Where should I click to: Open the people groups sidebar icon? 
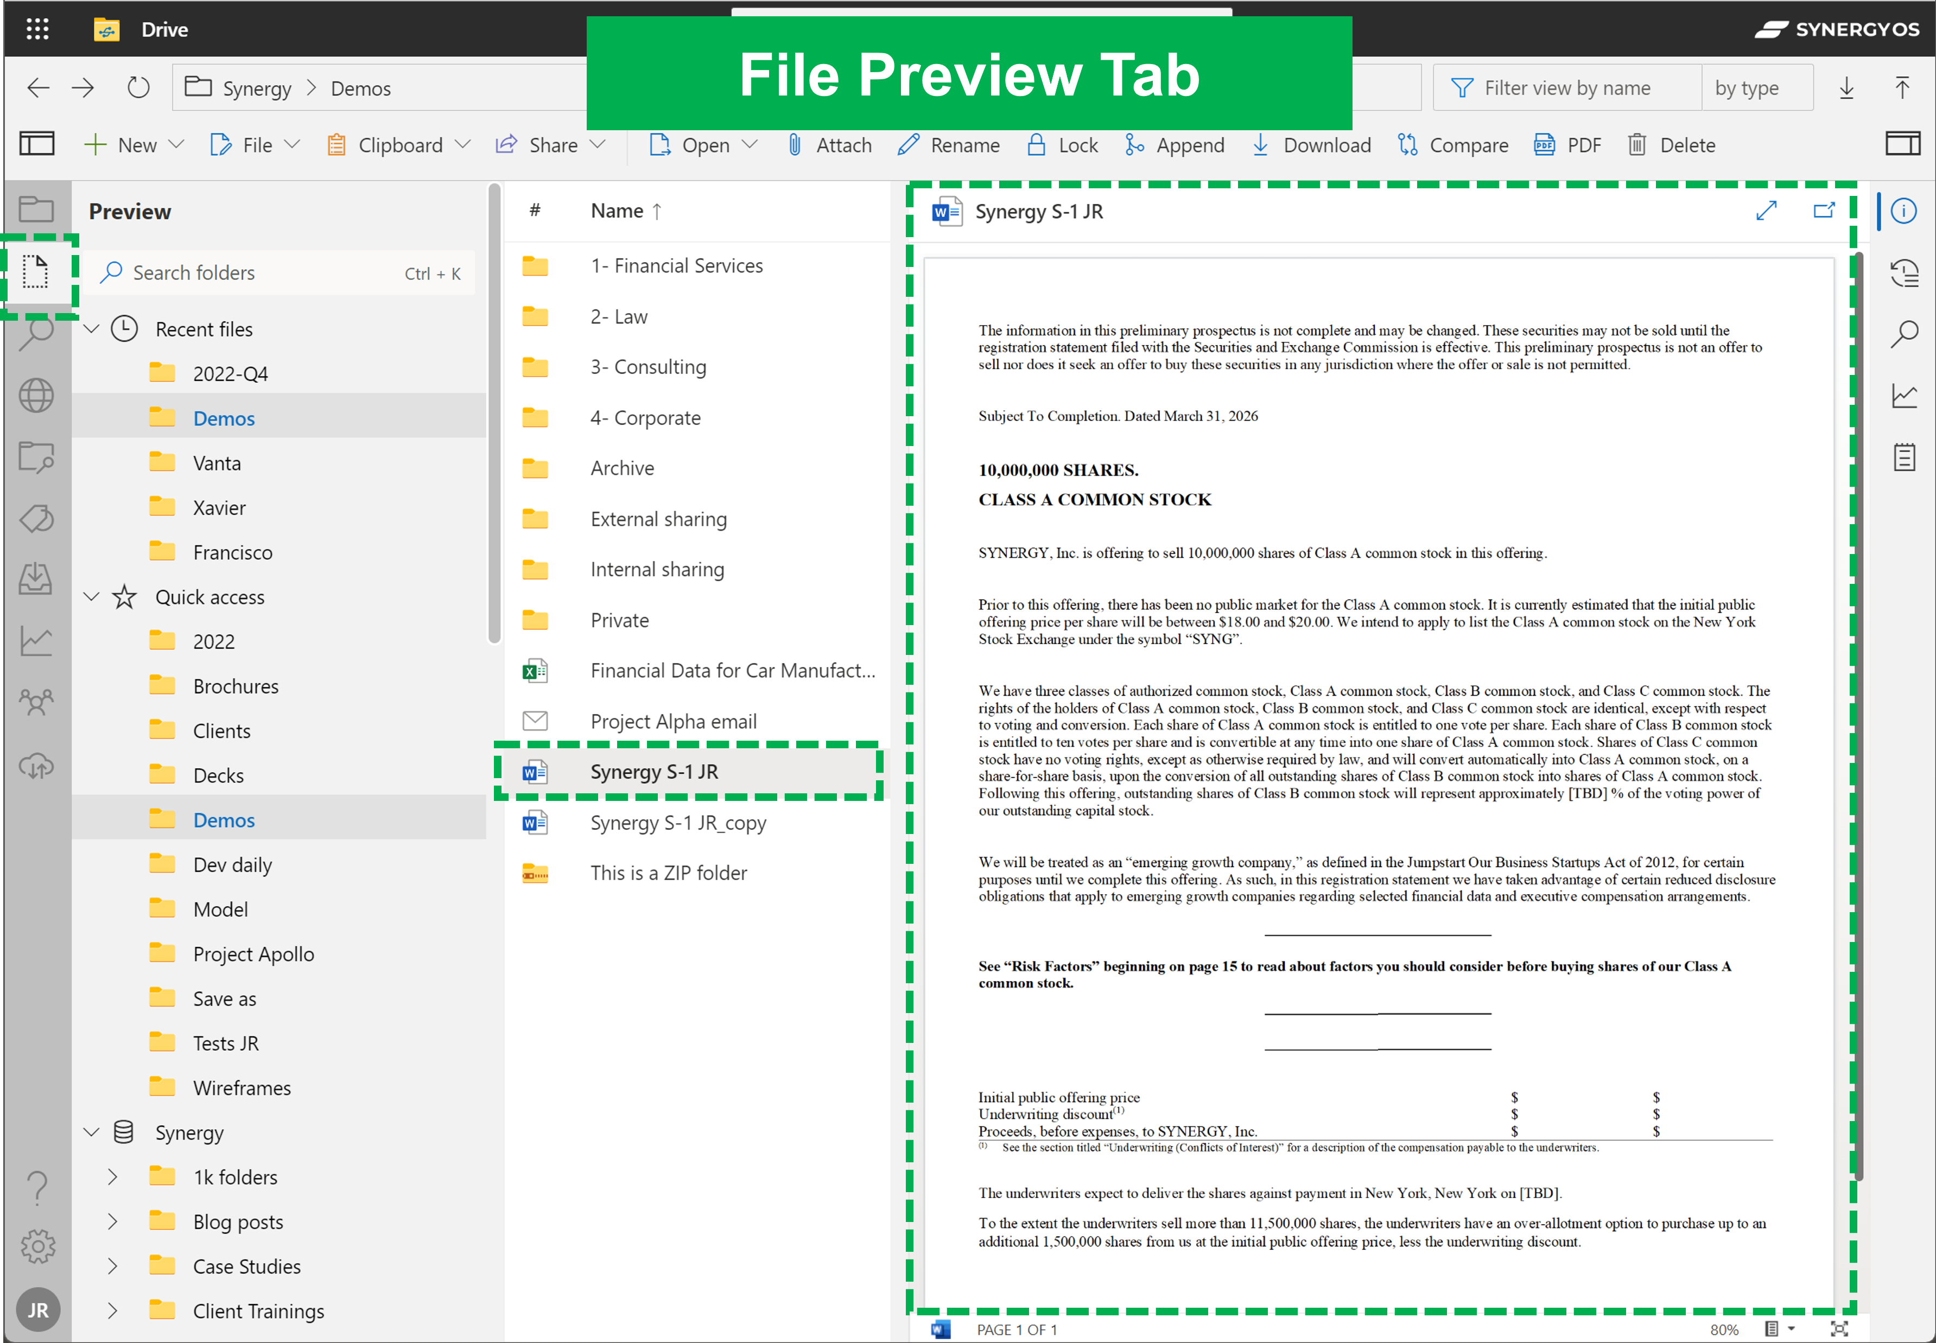[x=36, y=701]
